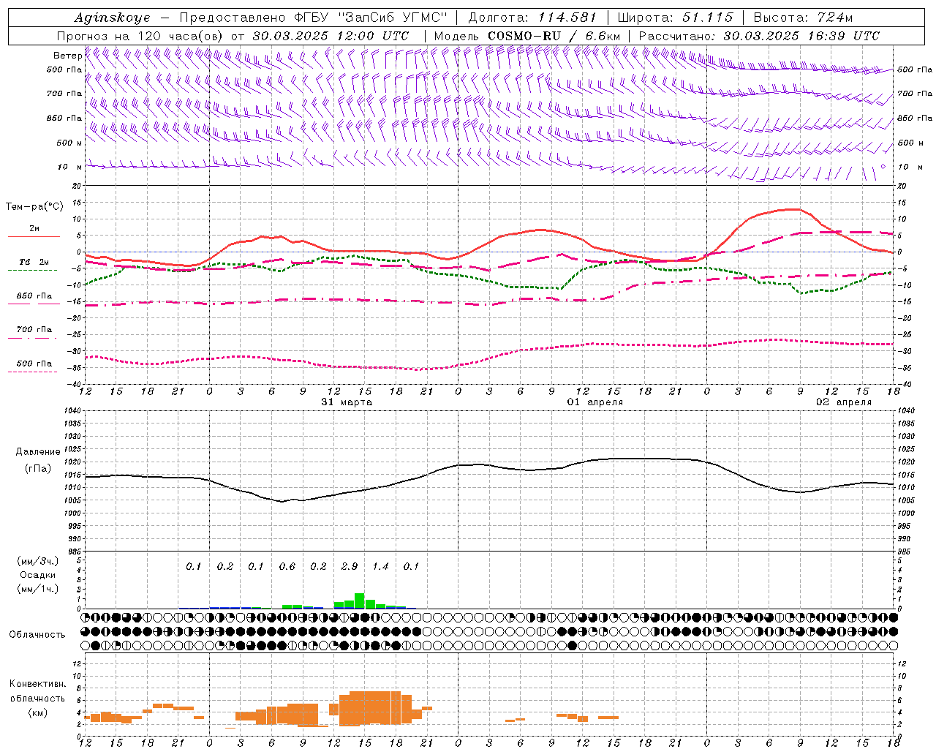
Task: Click the Высота: 724м value
Action: pyautogui.click(x=803, y=18)
